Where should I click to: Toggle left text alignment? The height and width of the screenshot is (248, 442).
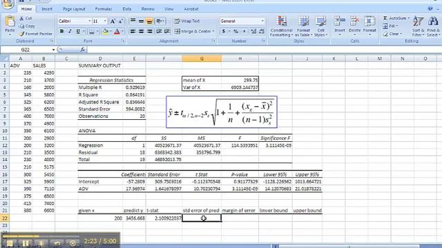pyautogui.click(x=133, y=31)
